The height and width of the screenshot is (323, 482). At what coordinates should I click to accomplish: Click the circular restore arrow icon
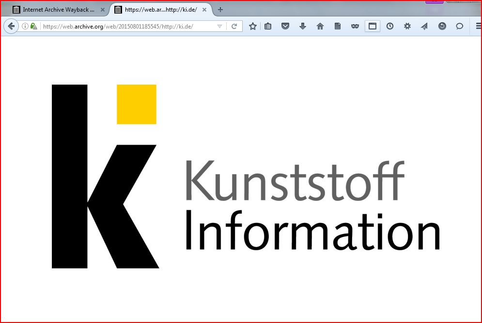coord(442,27)
